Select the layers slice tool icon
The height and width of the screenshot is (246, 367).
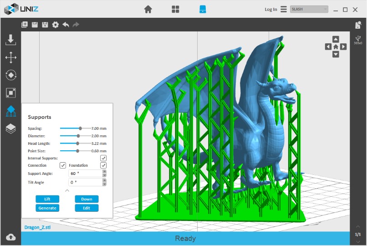tap(11, 128)
